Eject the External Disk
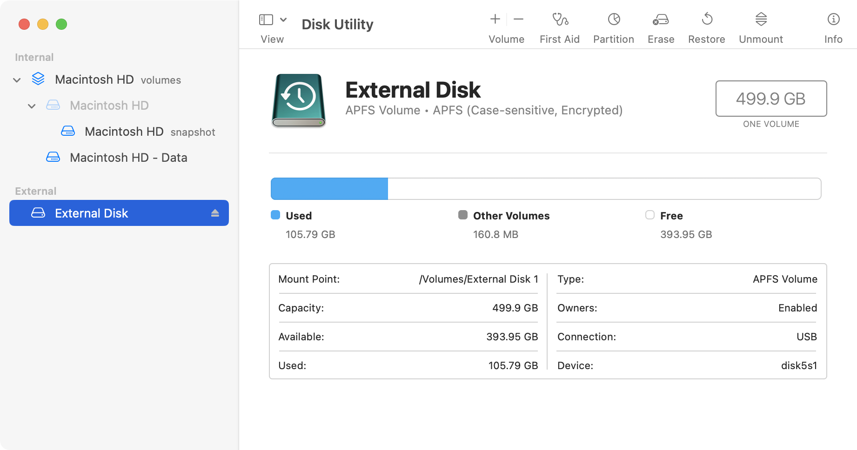This screenshot has width=857, height=450. click(214, 213)
